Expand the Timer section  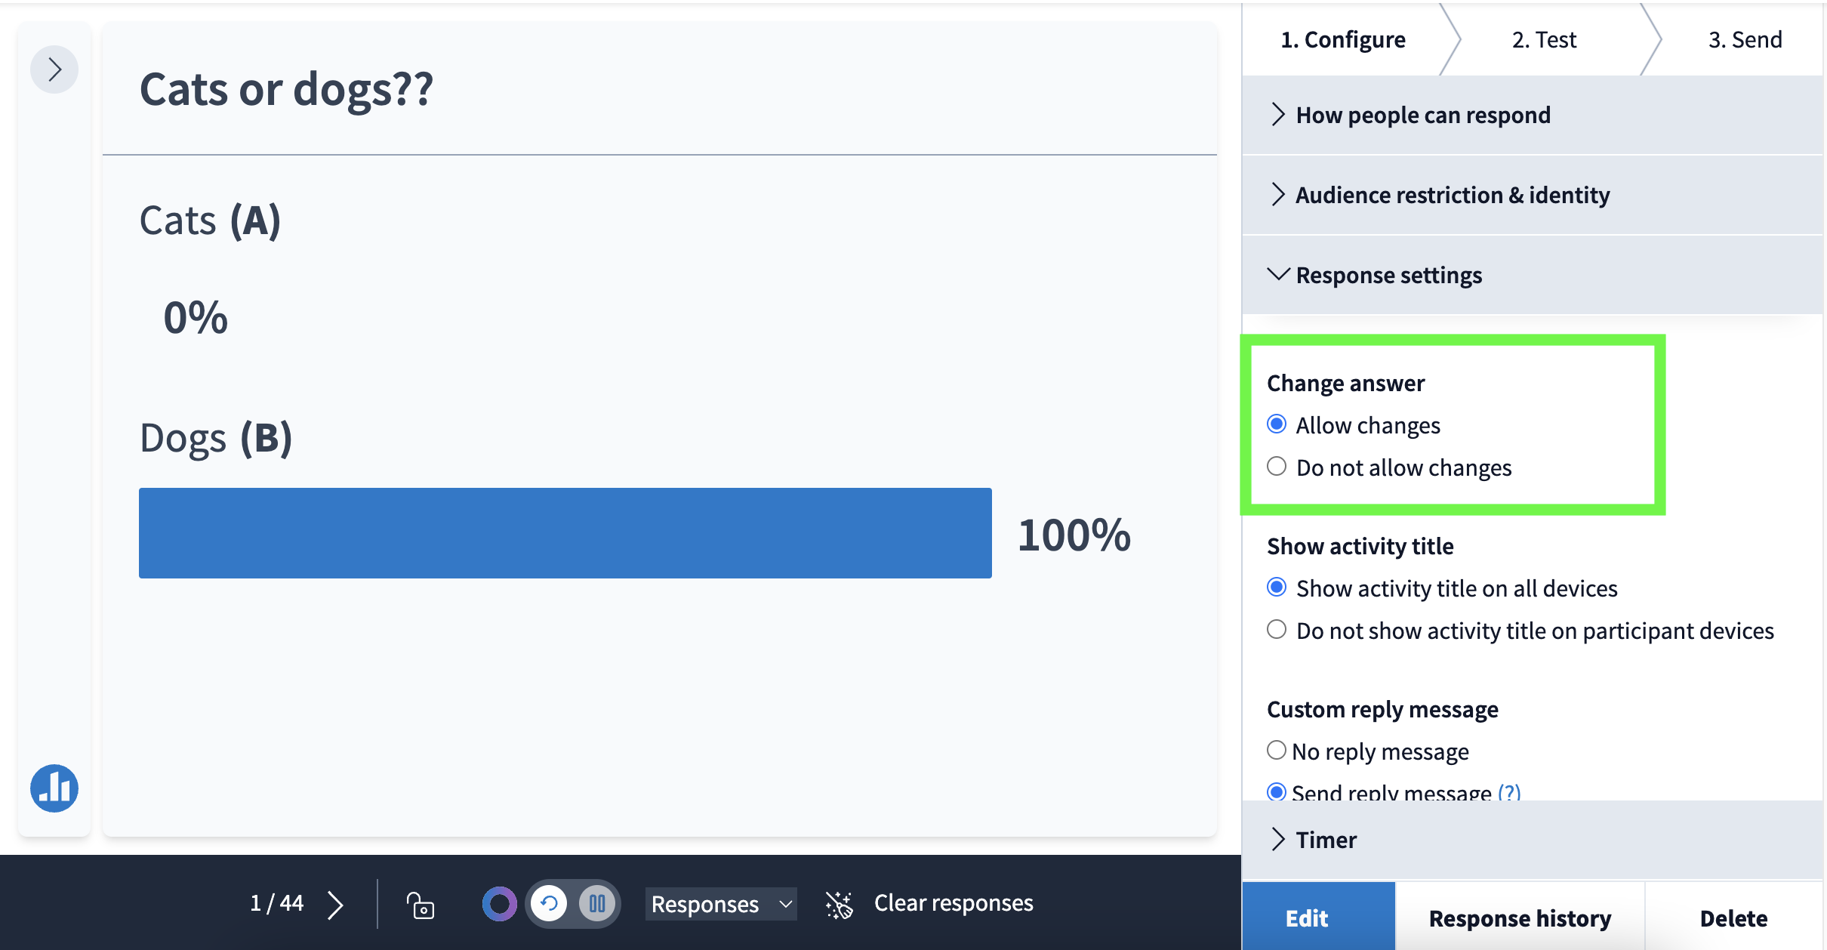(1326, 839)
